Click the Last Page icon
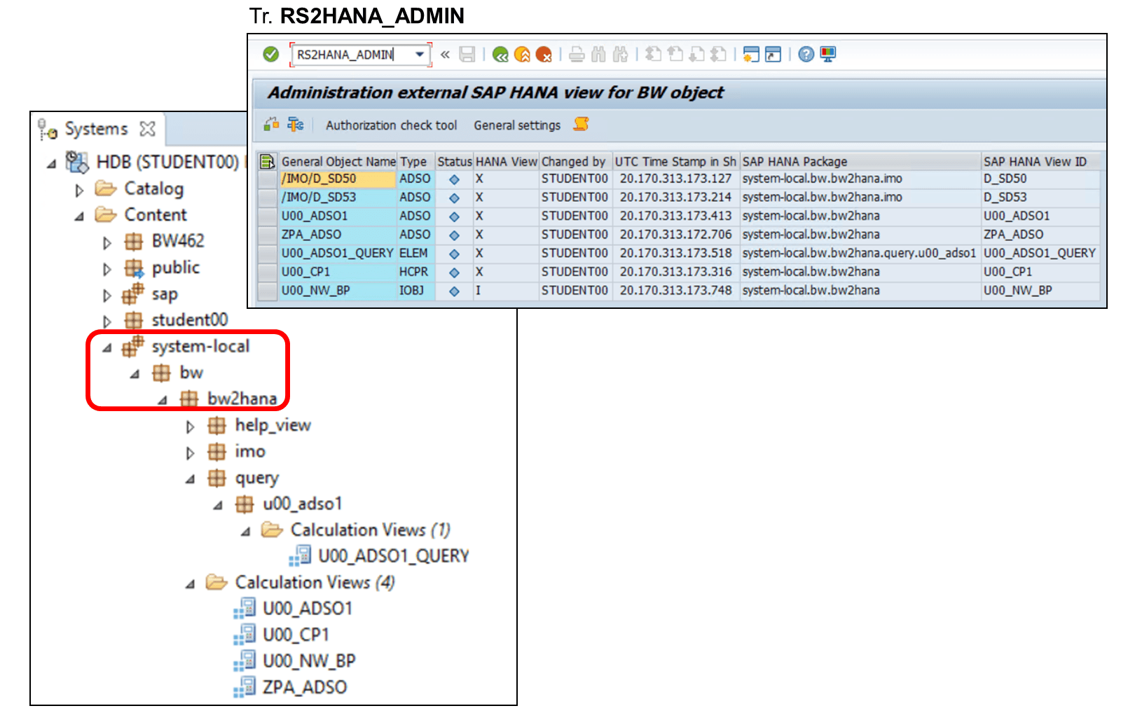 click(718, 54)
